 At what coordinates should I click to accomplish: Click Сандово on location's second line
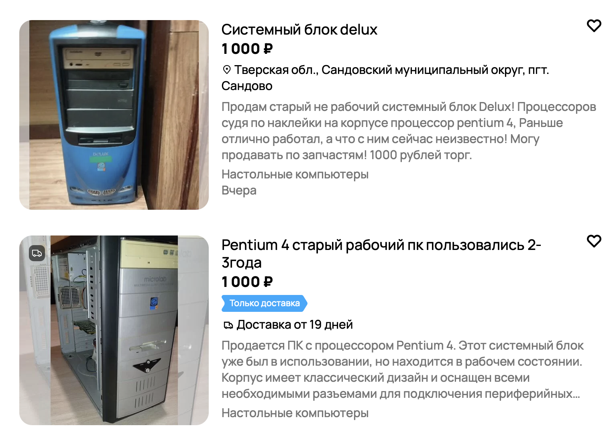point(247,86)
